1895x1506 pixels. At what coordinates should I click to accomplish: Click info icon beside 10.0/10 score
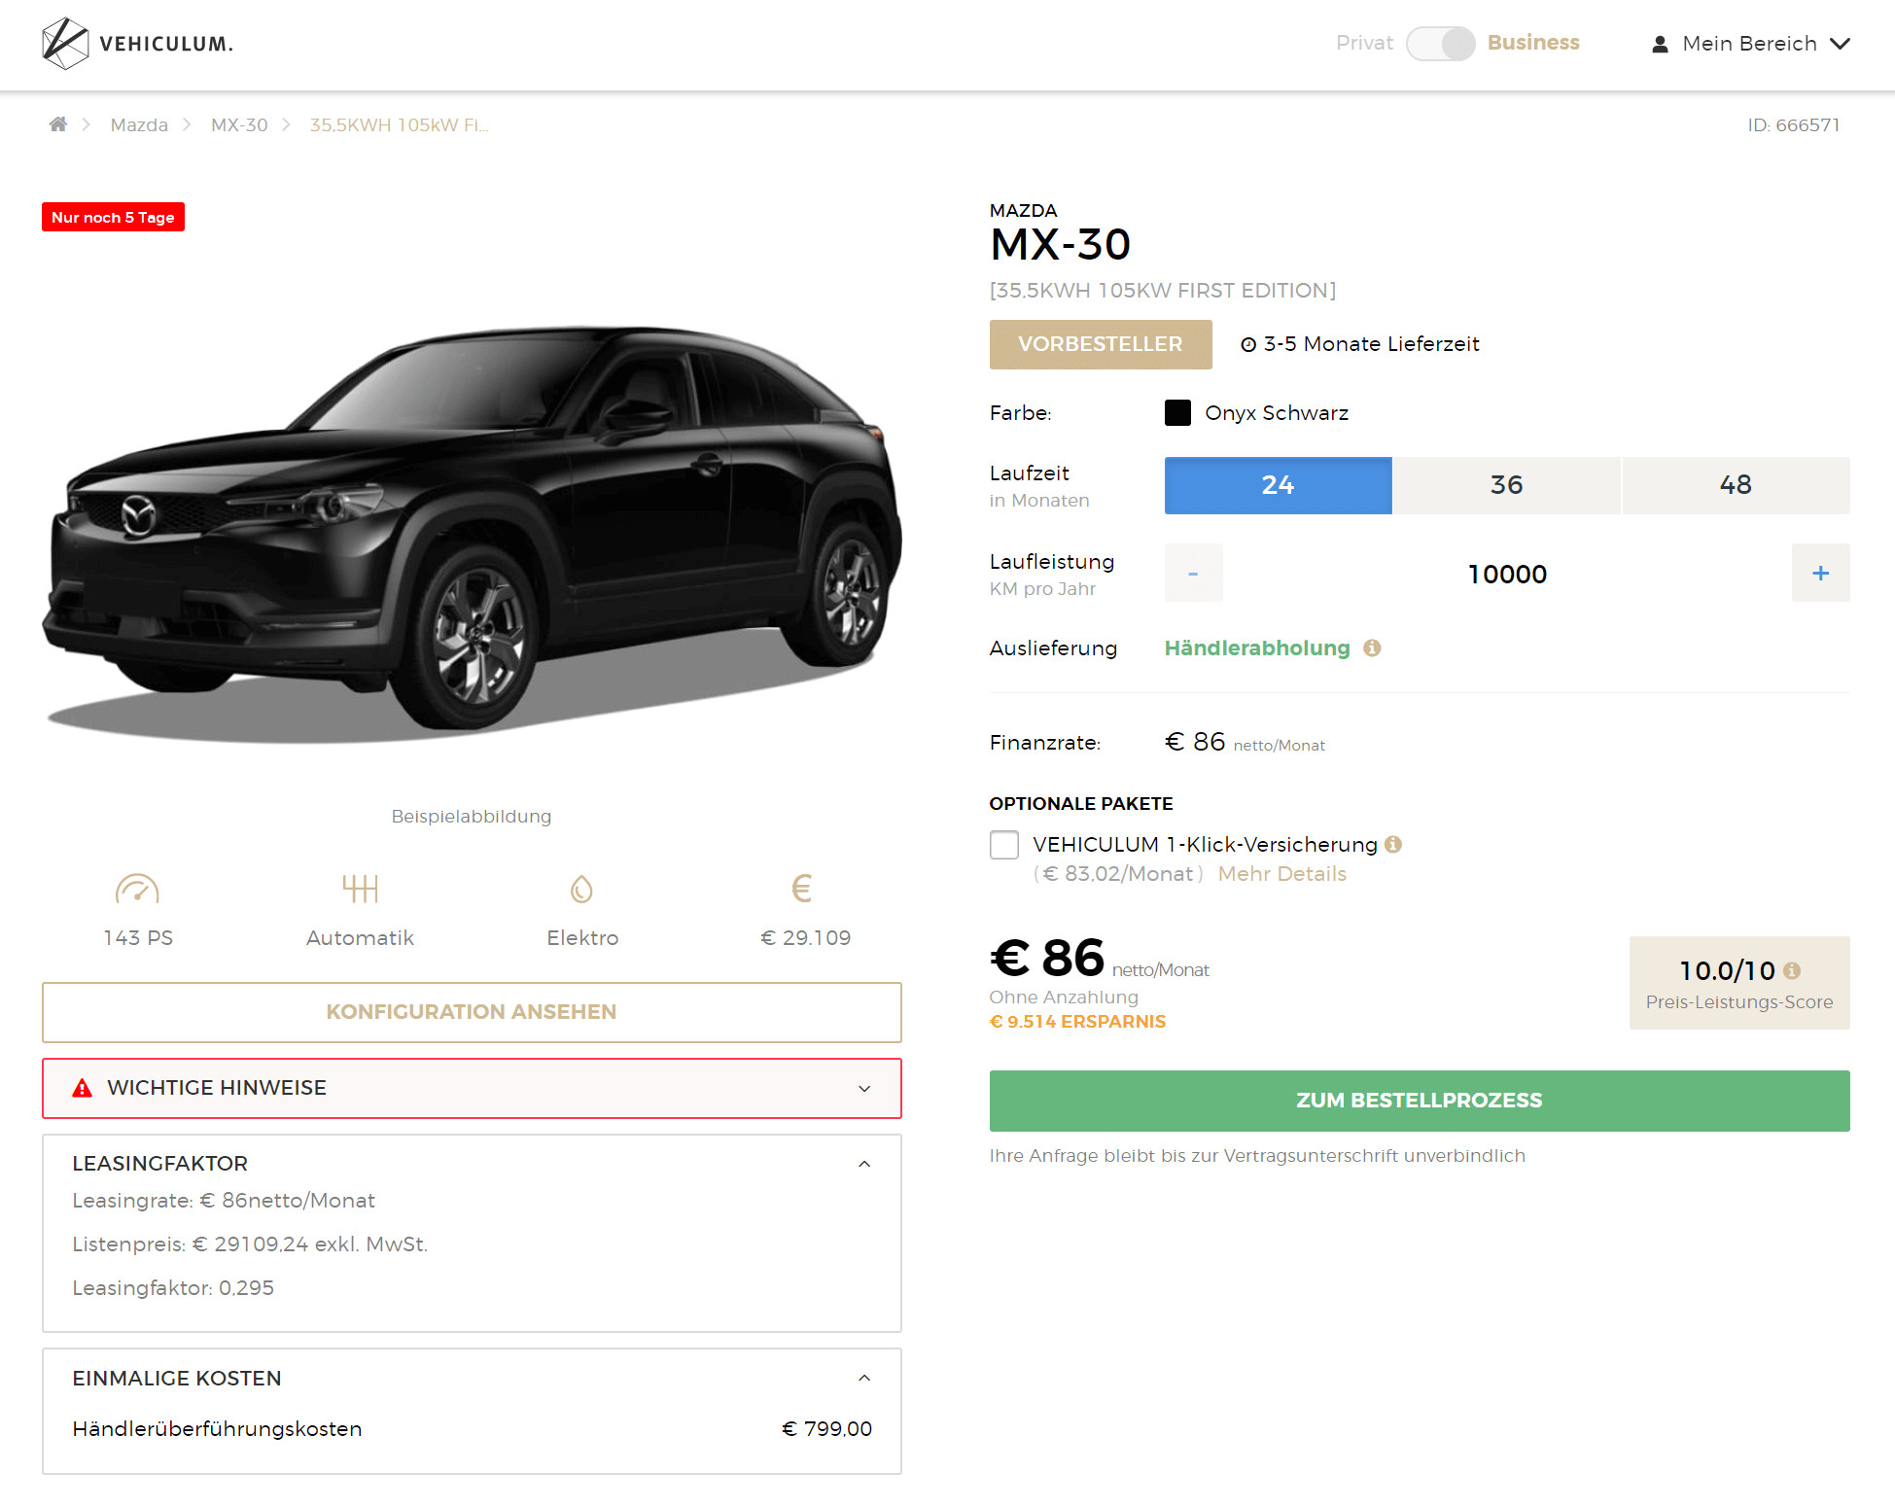click(x=1792, y=970)
